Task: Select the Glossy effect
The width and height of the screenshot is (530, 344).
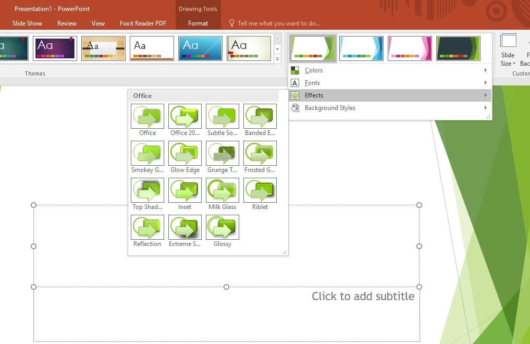Action: (x=222, y=227)
